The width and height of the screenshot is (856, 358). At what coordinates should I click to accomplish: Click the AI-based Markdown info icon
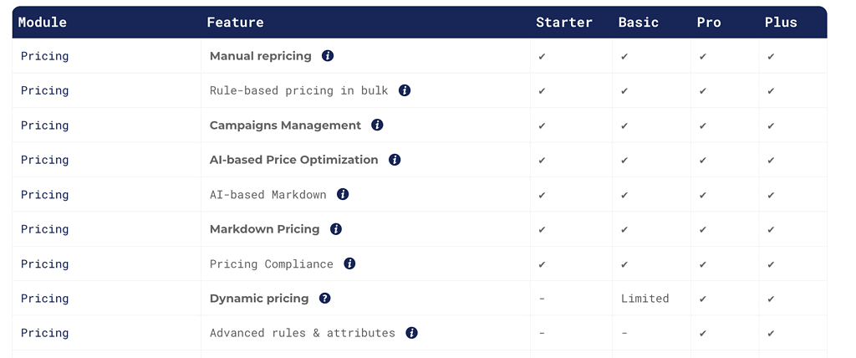[x=343, y=194]
